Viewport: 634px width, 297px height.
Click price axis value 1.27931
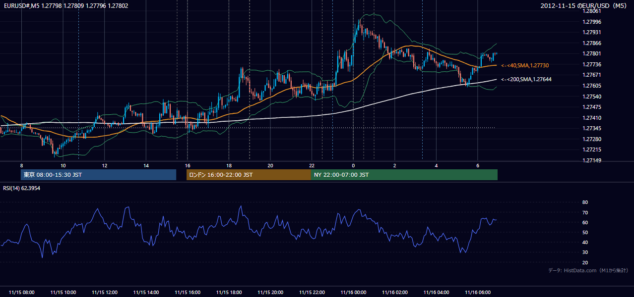pos(592,32)
